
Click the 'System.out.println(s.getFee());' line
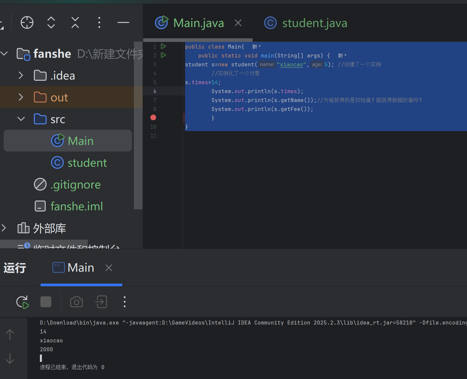[x=263, y=109]
